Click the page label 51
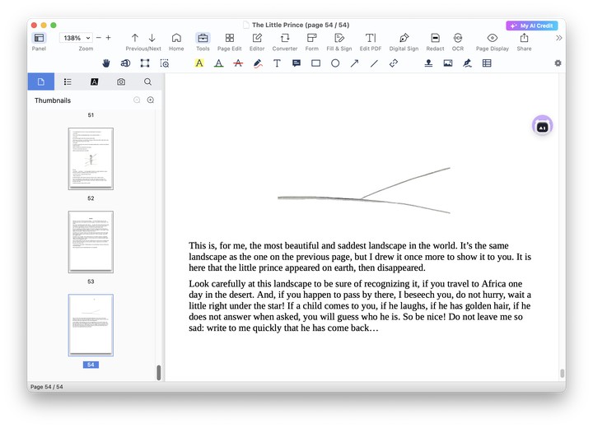 [91, 115]
